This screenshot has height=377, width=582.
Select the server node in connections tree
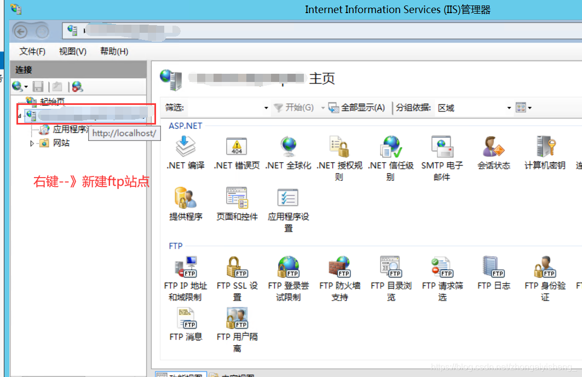pos(87,115)
